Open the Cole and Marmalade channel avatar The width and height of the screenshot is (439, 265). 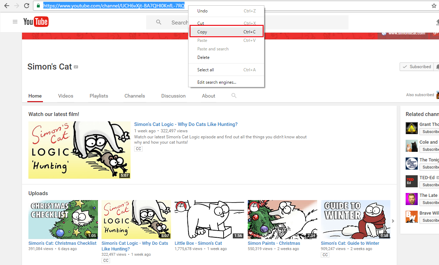coord(412,146)
